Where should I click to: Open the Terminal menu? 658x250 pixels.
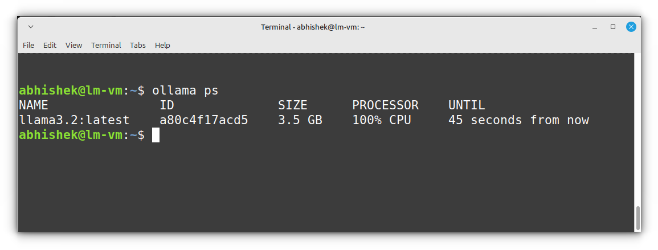point(106,45)
